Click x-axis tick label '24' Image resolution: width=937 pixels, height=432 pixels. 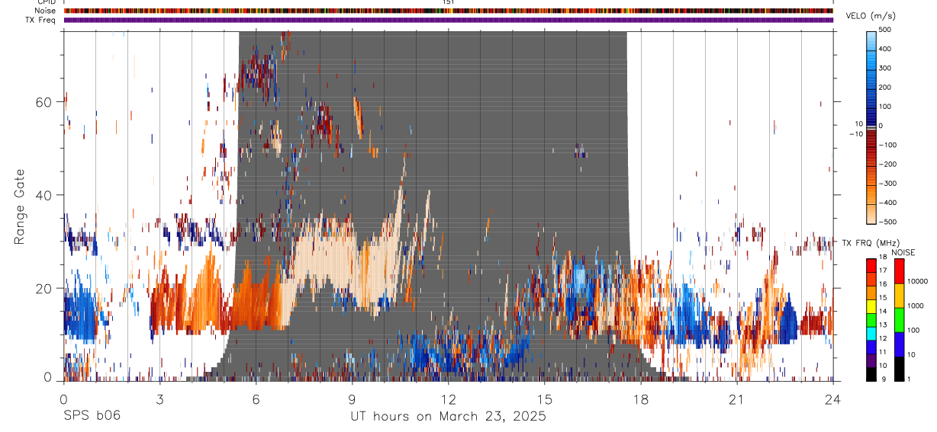click(x=832, y=399)
